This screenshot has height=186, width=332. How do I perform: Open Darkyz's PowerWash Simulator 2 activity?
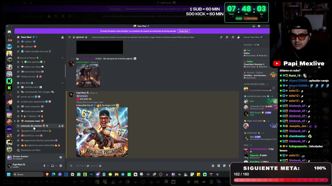pos(257,64)
